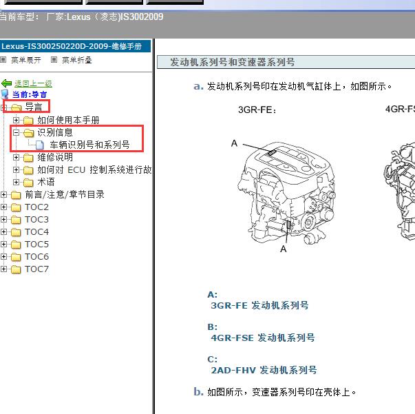Click the document icon beside 车辆识别号和系列号
415x414 pixels.
pyautogui.click(x=40, y=145)
